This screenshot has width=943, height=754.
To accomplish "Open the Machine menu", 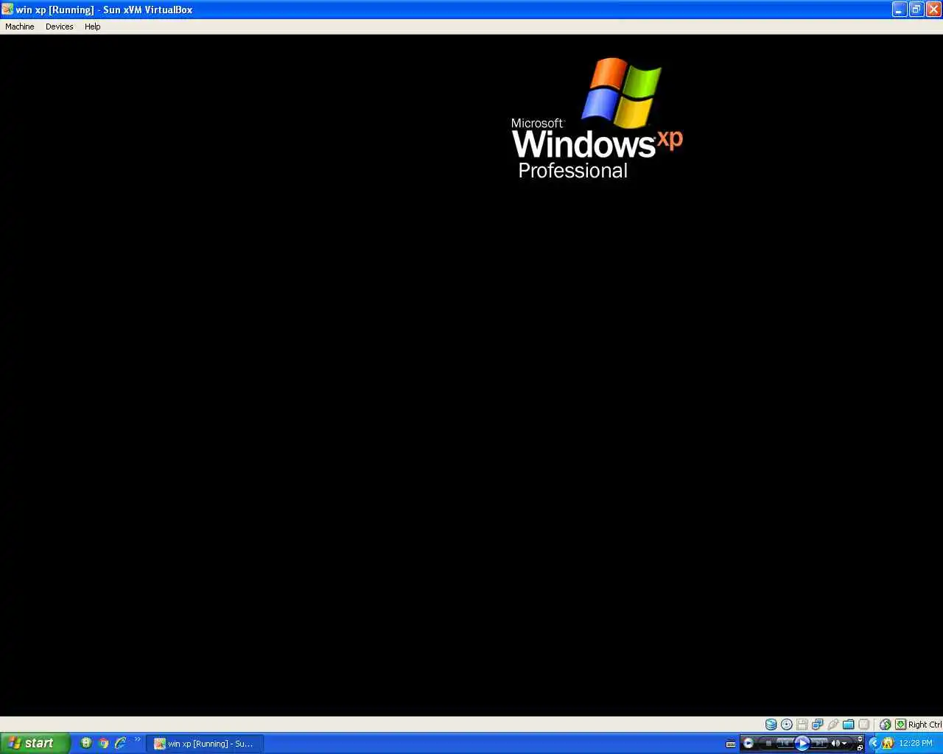I will (x=20, y=27).
